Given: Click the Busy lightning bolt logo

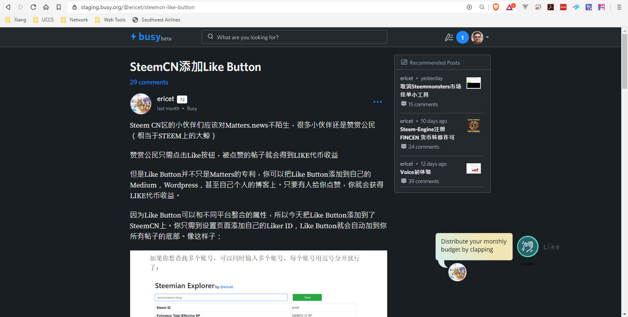Looking at the screenshot, I should 133,37.
